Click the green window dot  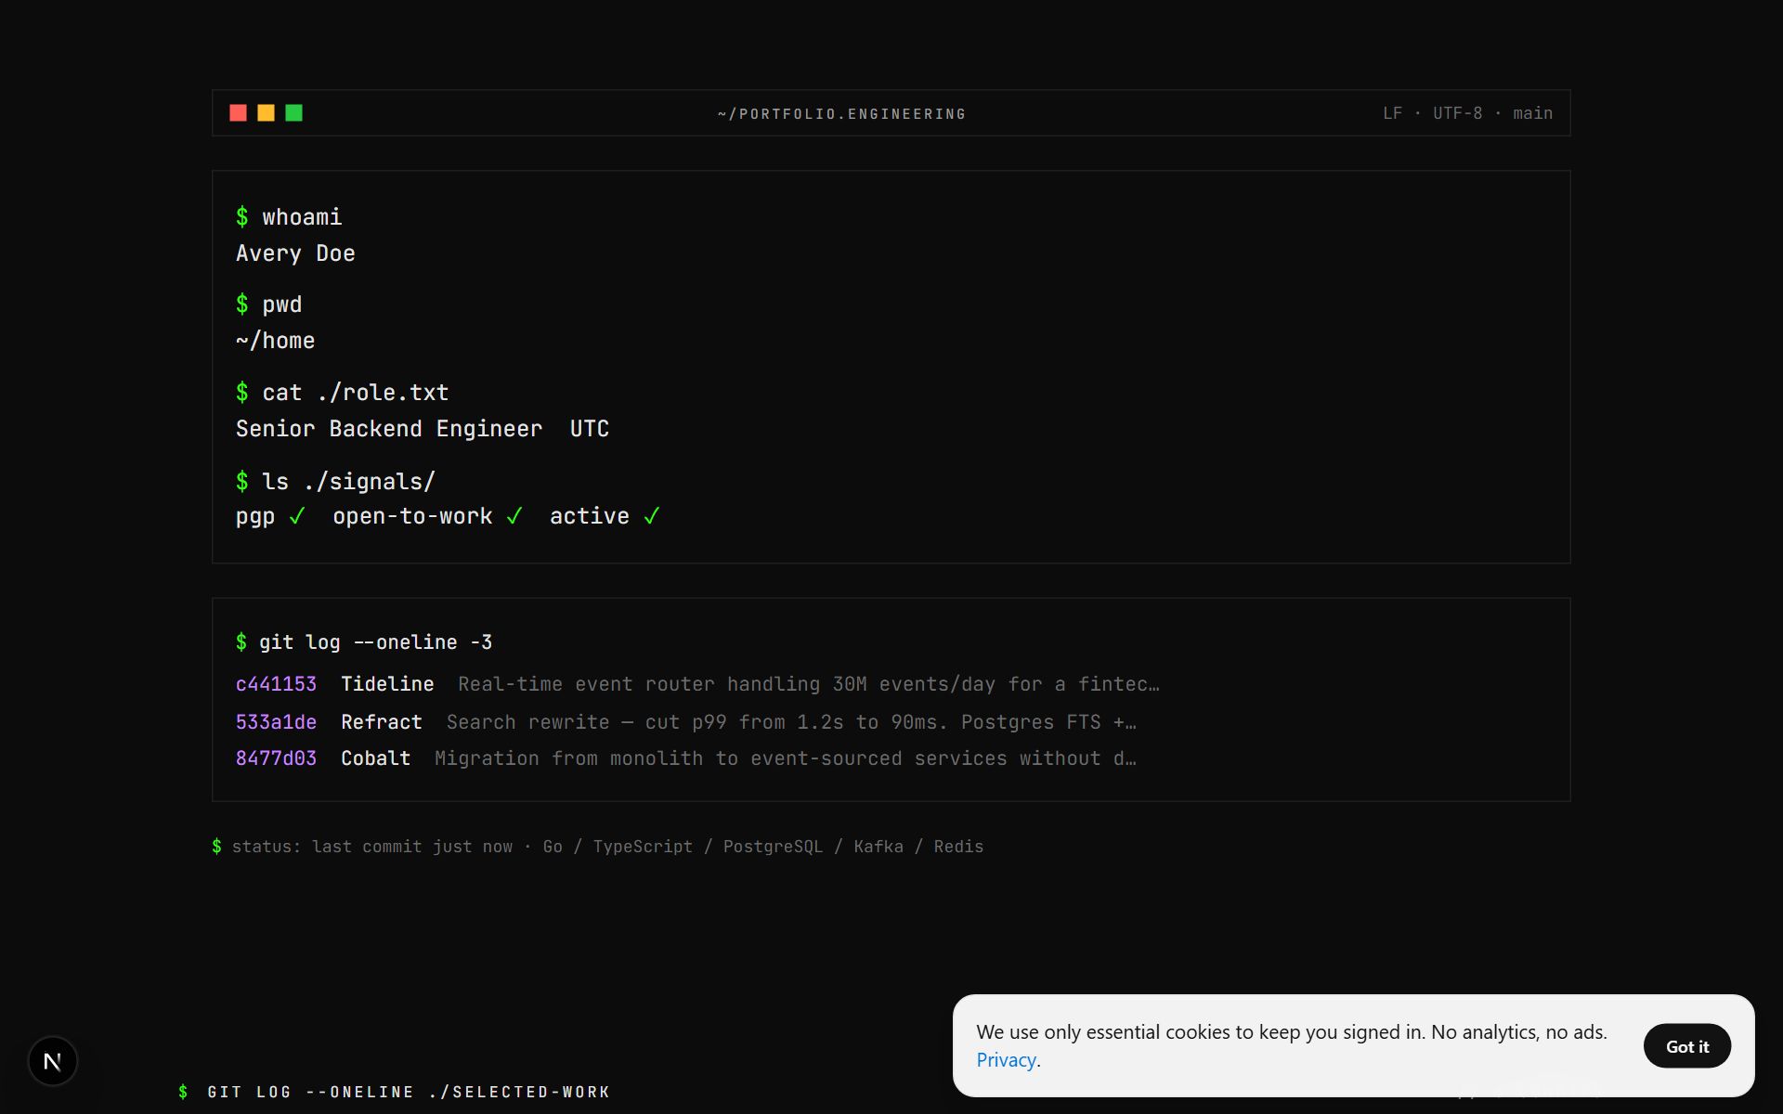coord(293,113)
